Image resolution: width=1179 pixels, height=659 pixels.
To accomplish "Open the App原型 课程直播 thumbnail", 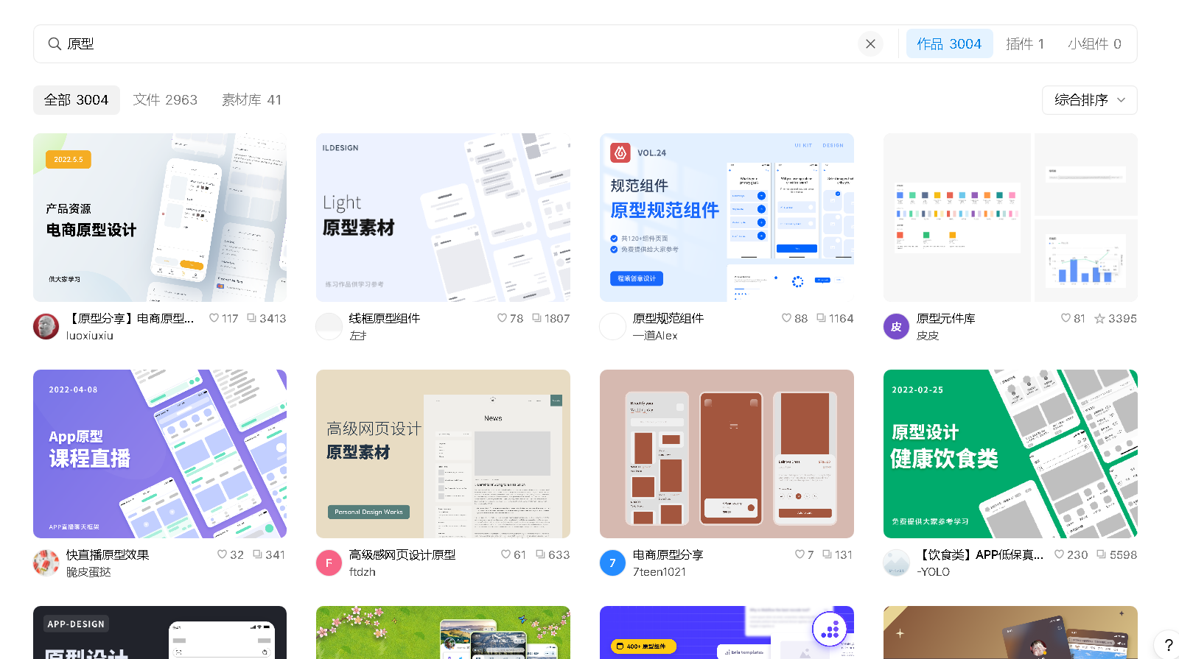I will 160,454.
